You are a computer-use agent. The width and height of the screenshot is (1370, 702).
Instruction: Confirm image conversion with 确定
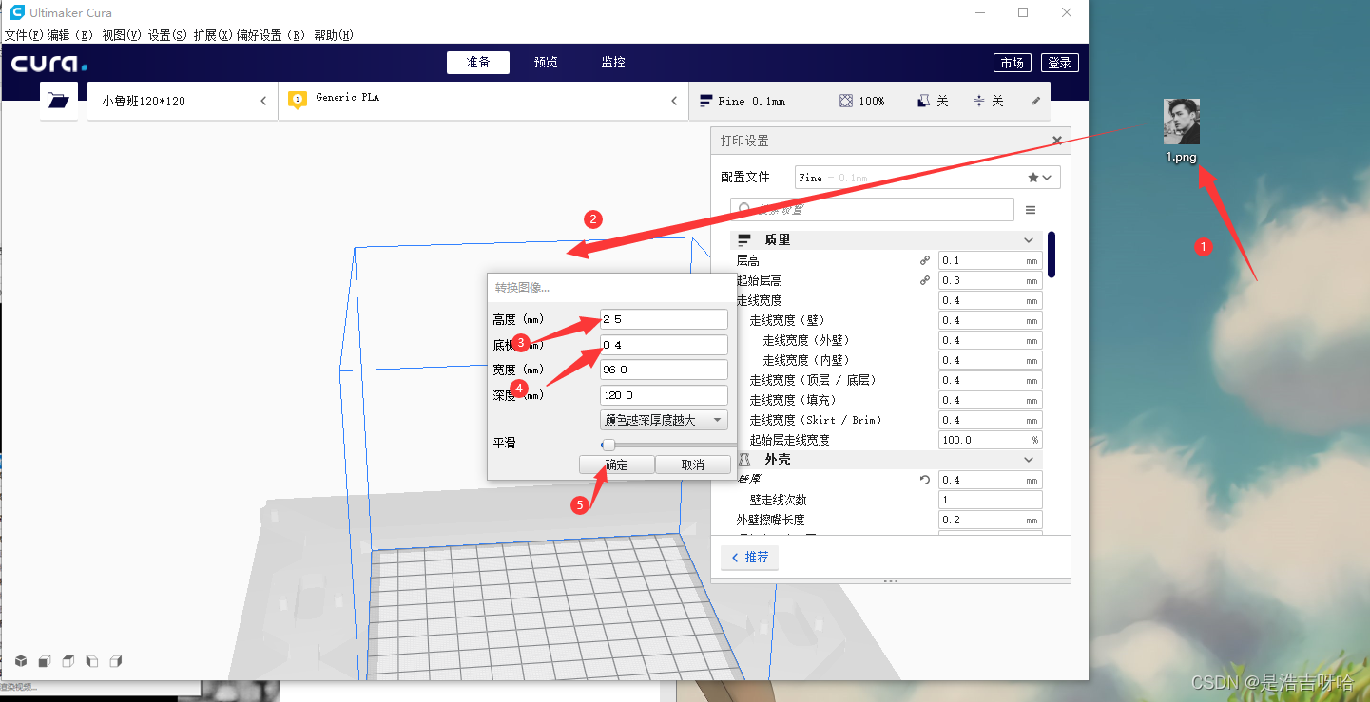(x=616, y=465)
